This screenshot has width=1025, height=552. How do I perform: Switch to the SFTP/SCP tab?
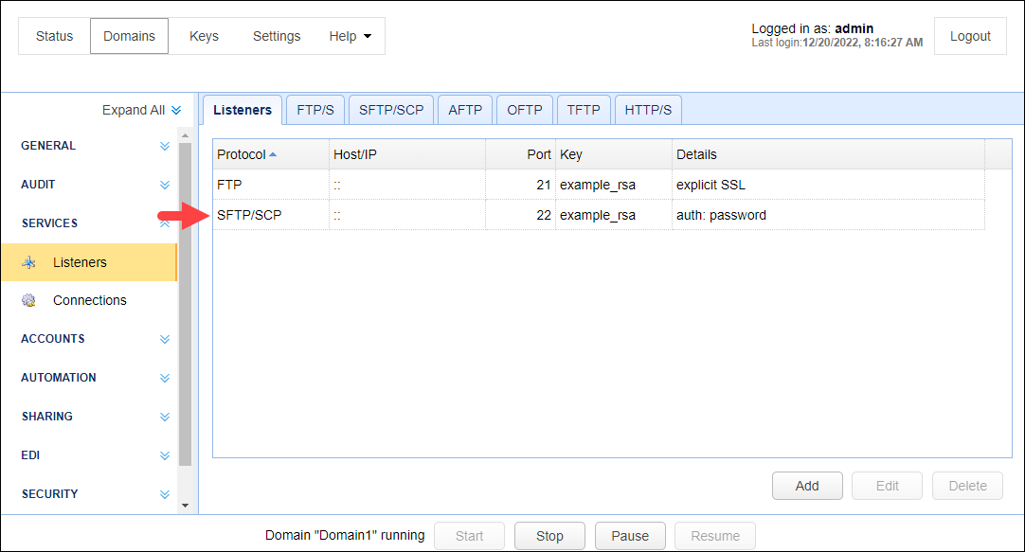pyautogui.click(x=391, y=110)
